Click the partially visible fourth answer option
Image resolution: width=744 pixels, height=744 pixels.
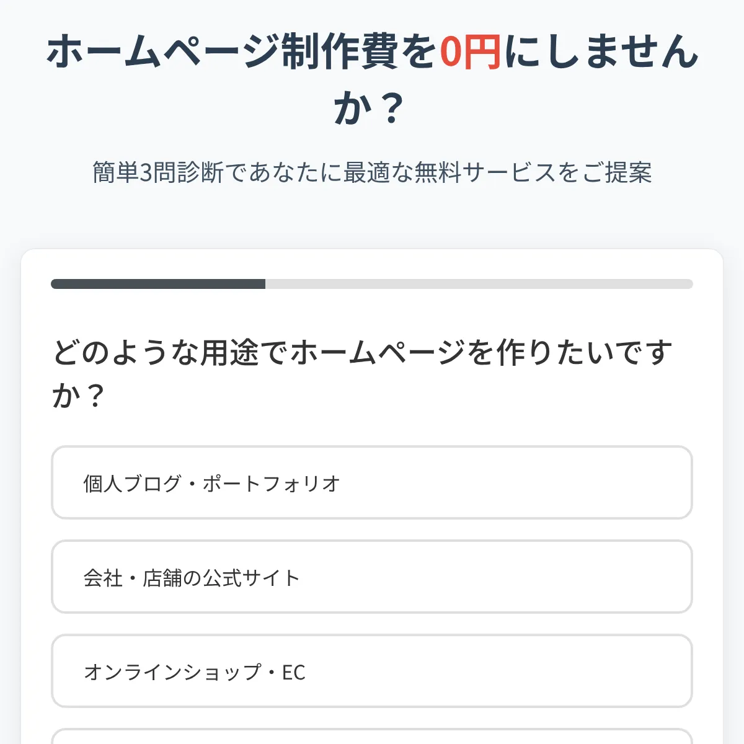pyautogui.click(x=371, y=737)
